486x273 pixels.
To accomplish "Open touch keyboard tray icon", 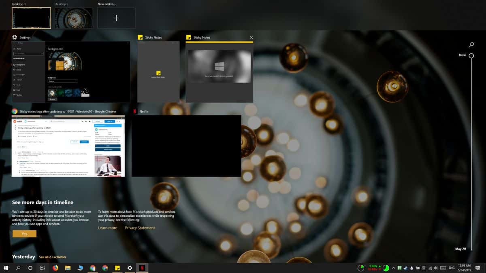I will click(443, 268).
